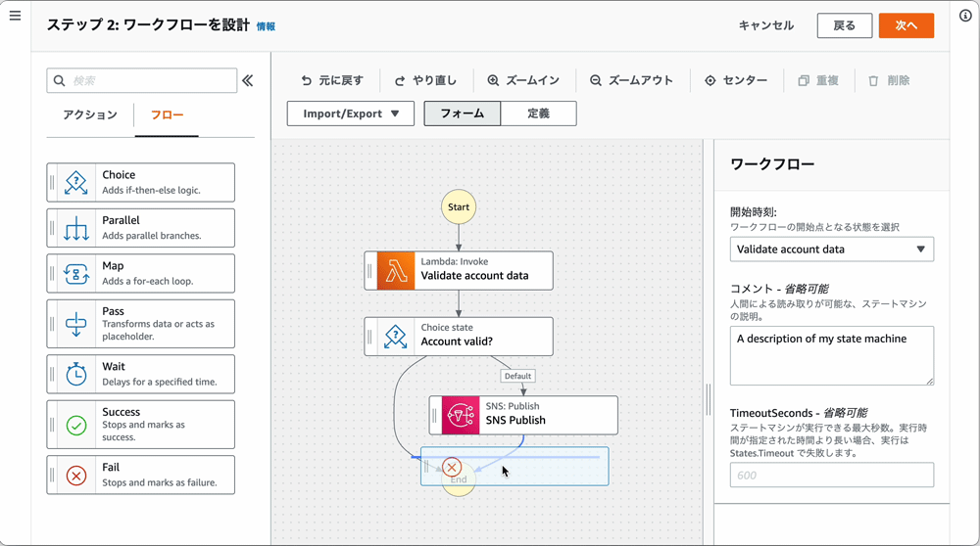Select the Success checkmark icon
Viewport: 980px width, 546px height.
click(x=76, y=425)
